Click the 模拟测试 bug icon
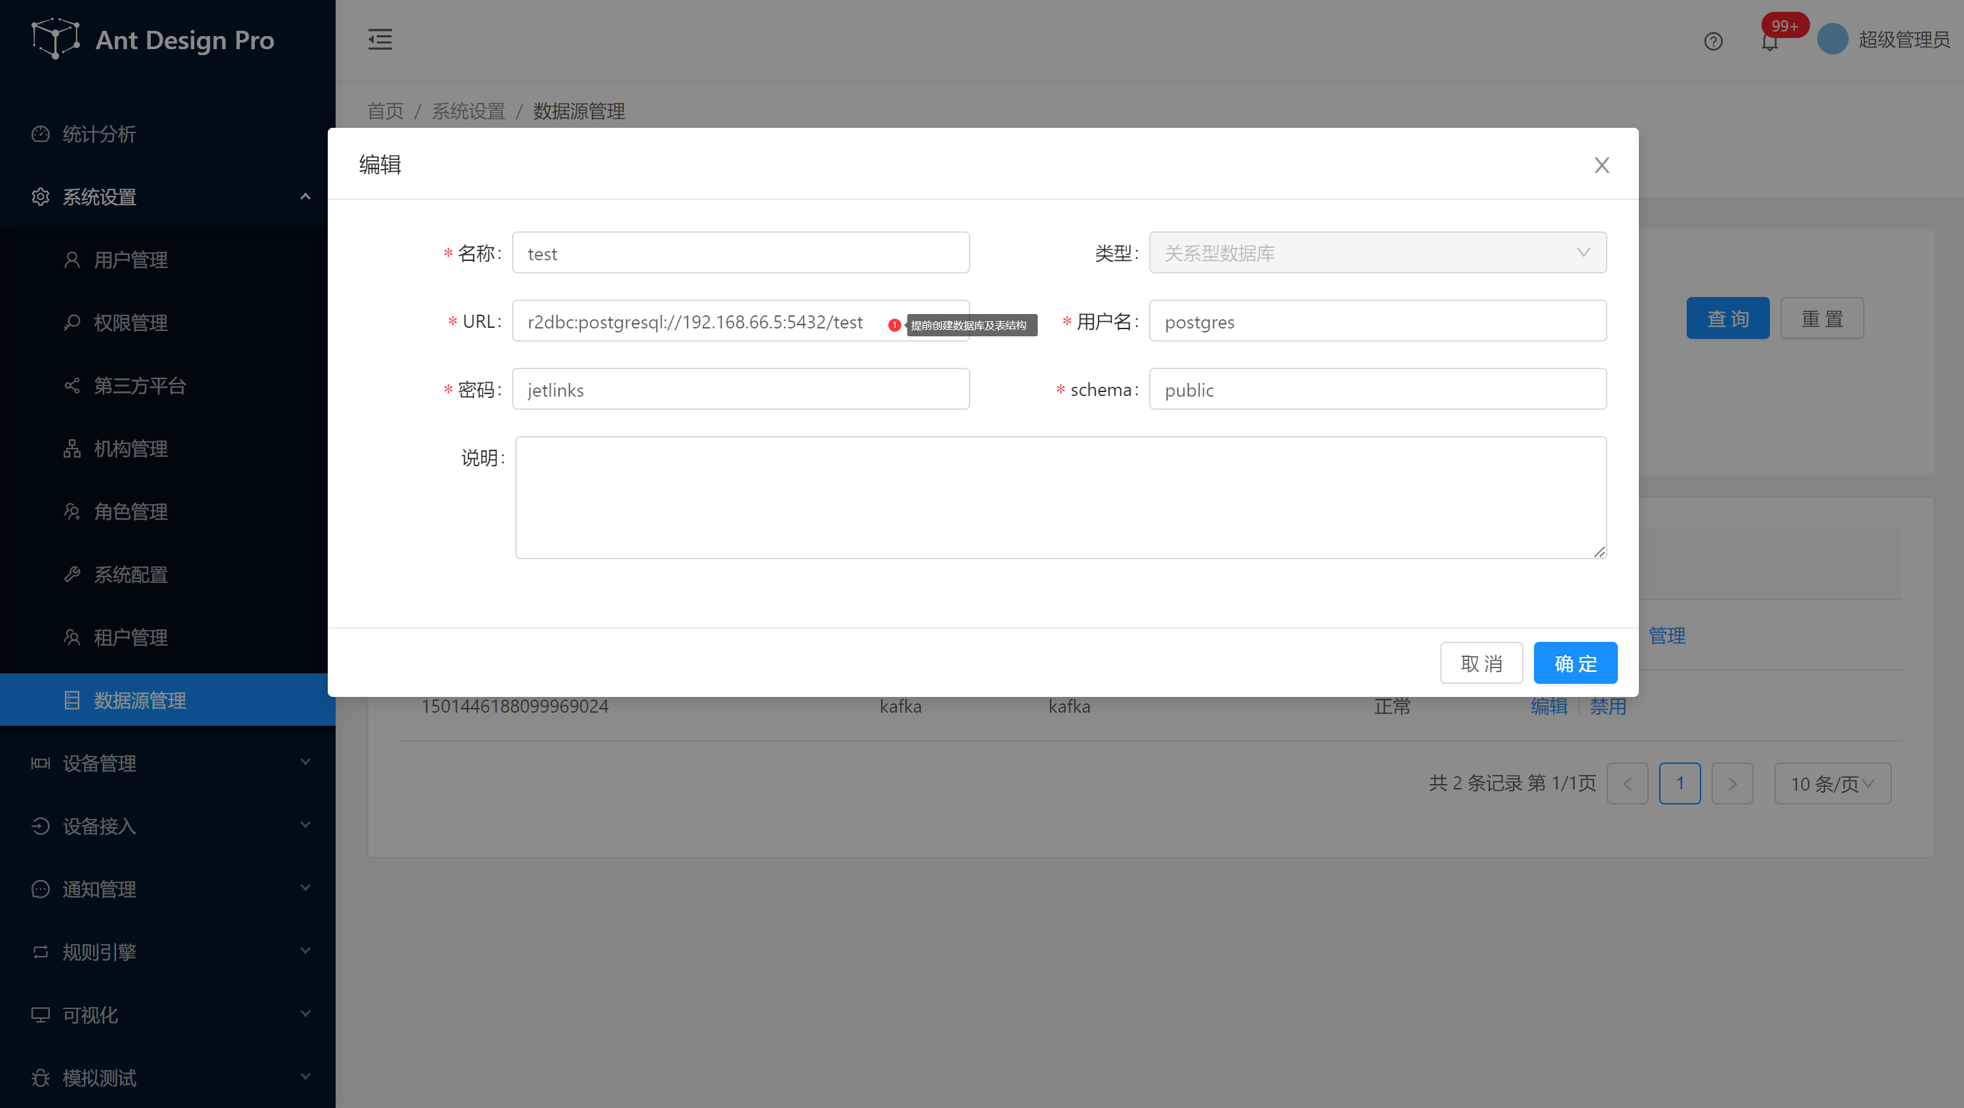 click(41, 1077)
